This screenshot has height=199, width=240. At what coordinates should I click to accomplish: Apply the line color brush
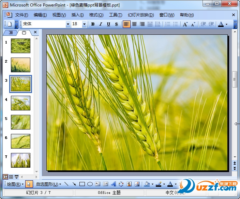tap(159, 184)
